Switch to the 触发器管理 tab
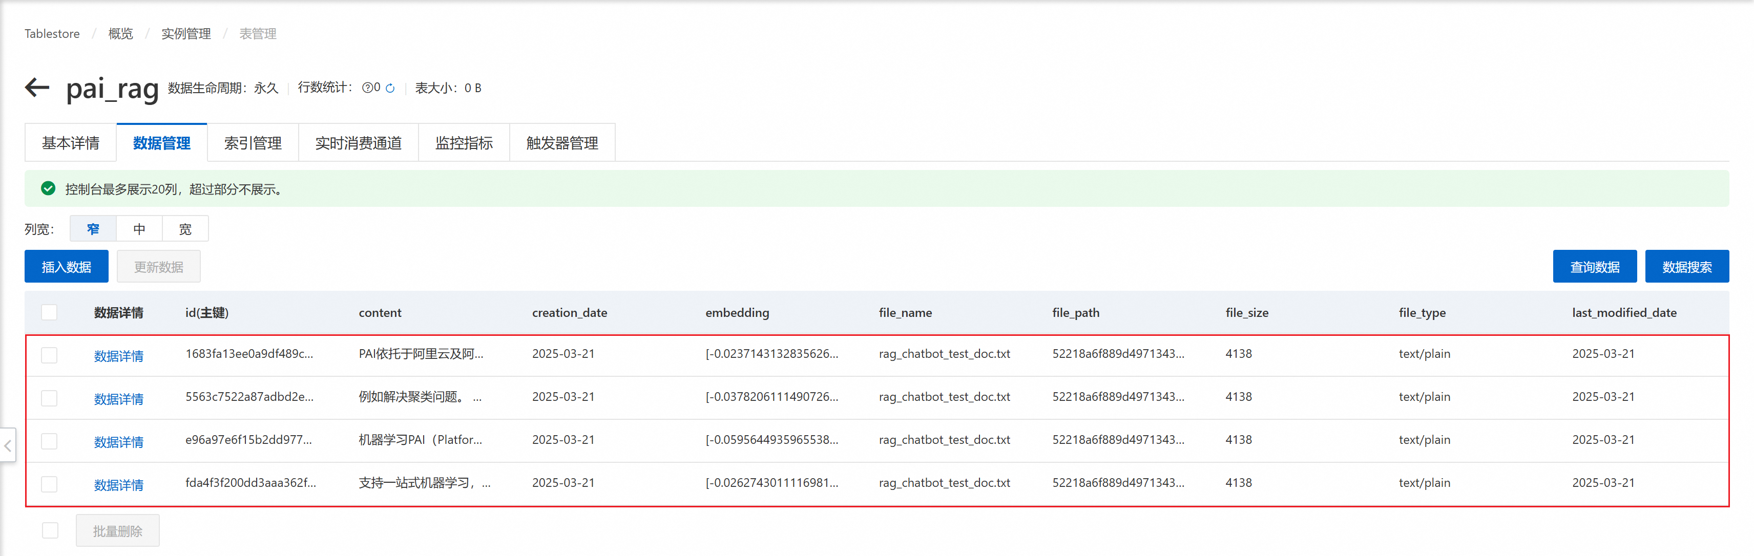The height and width of the screenshot is (556, 1754). click(562, 143)
